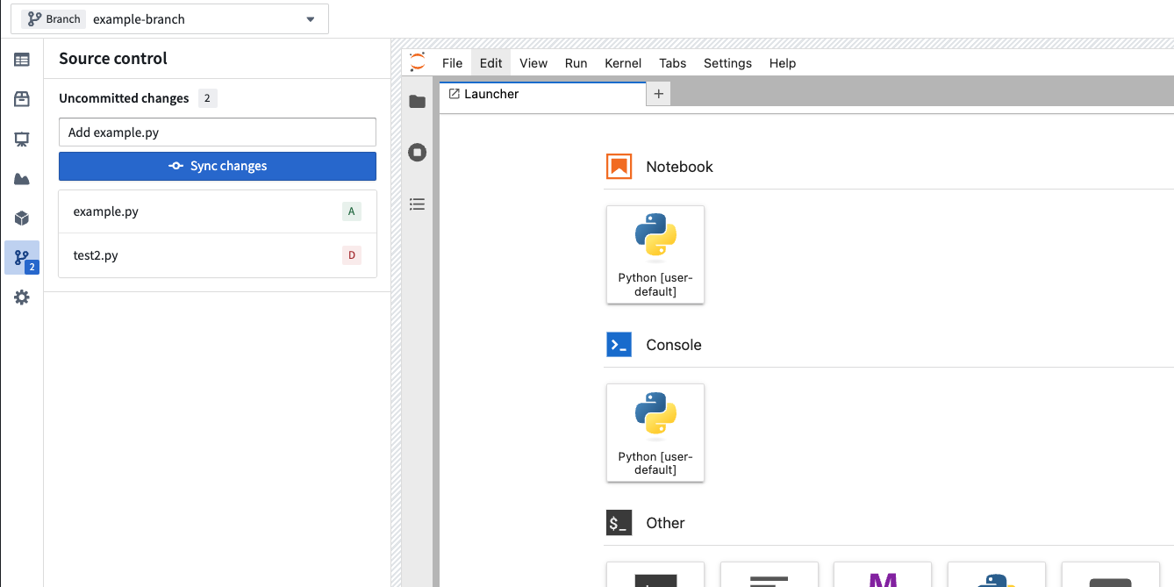Click the green A status badge for example.py
Screen dimensions: 1174x587
(x=352, y=211)
